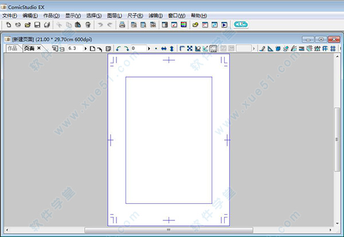Expand the zoom value 6.3 dropdown arrow

[86, 49]
